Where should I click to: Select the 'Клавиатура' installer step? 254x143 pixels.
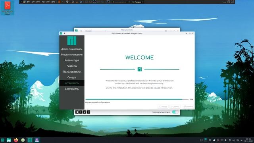(72, 60)
